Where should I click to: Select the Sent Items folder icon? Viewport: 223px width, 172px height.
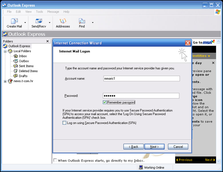click(15, 66)
